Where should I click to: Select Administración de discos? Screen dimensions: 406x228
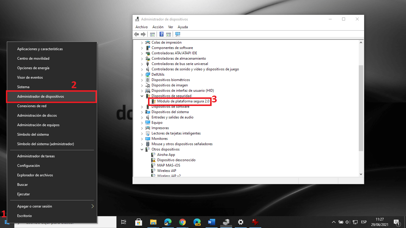[52, 115]
